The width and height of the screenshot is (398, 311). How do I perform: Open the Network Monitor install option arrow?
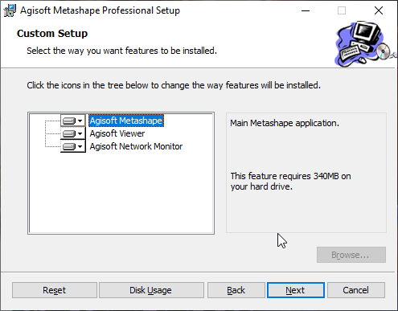tap(80, 146)
